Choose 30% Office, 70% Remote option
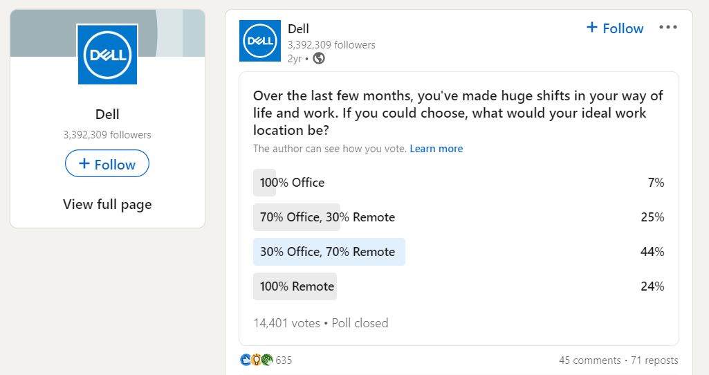Image resolution: width=709 pixels, height=375 pixels. 328,252
